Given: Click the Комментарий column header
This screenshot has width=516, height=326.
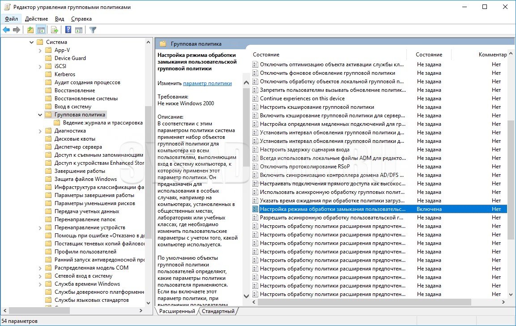Looking at the screenshot, I should [492, 55].
